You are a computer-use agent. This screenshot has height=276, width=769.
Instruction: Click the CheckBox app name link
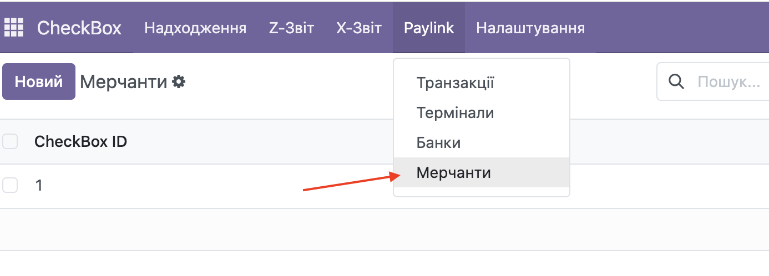[x=79, y=28]
